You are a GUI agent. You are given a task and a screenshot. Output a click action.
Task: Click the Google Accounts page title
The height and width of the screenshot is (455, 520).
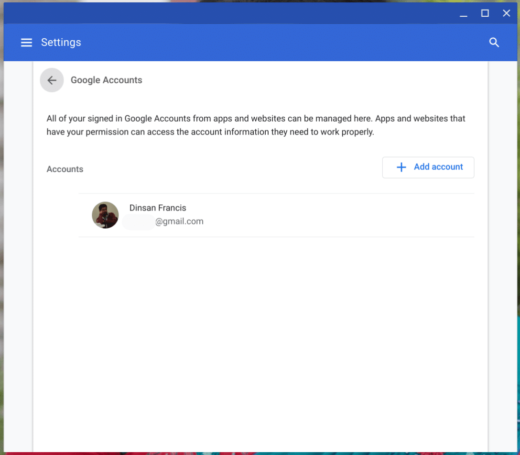coord(106,80)
